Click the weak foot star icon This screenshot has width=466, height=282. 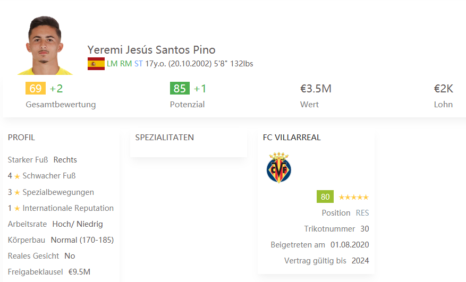coord(17,176)
